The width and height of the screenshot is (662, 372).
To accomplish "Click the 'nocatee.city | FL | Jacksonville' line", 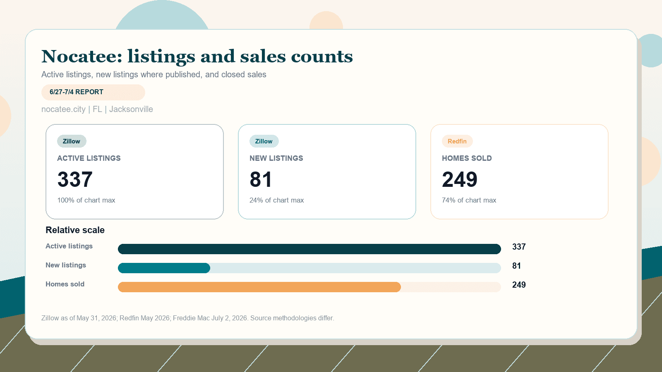I will (x=97, y=109).
